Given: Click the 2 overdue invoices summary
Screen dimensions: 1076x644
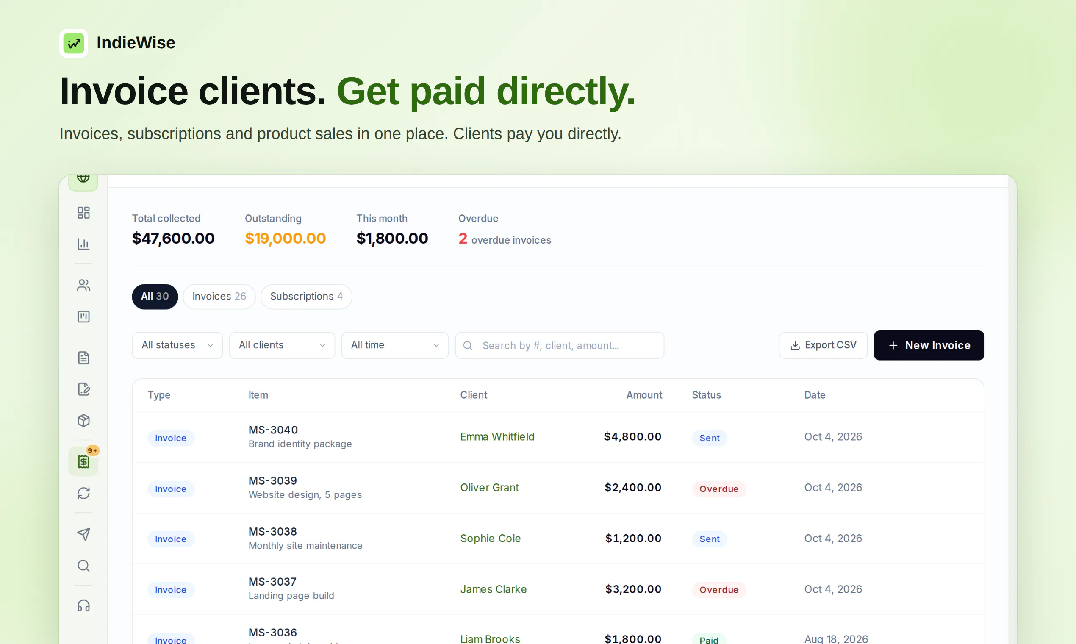Looking at the screenshot, I should pos(505,239).
